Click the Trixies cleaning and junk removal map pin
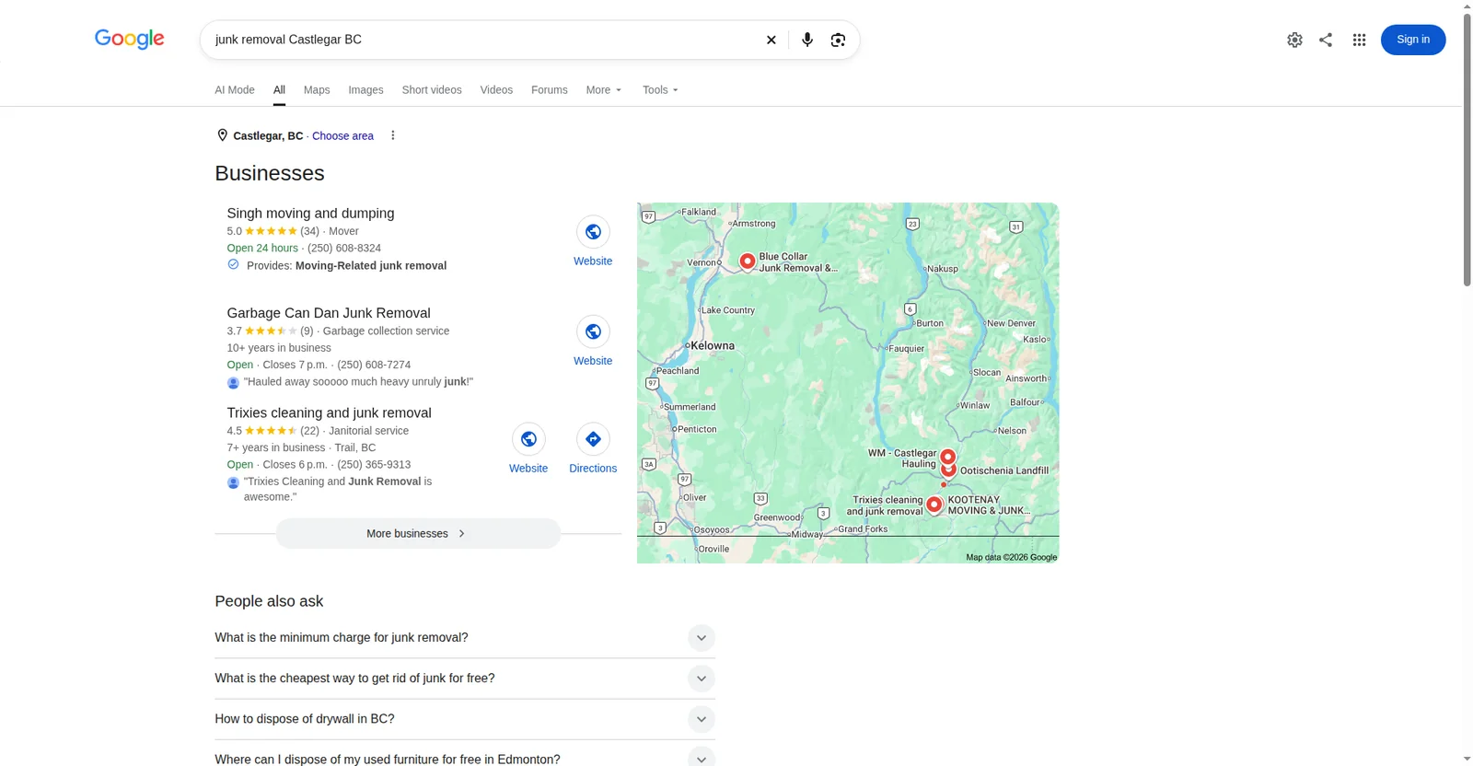 click(x=934, y=505)
